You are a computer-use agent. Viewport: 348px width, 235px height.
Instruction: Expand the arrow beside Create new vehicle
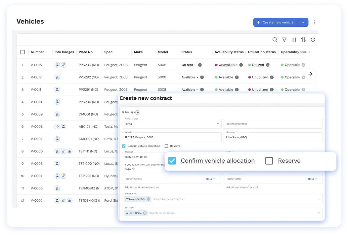303,22
